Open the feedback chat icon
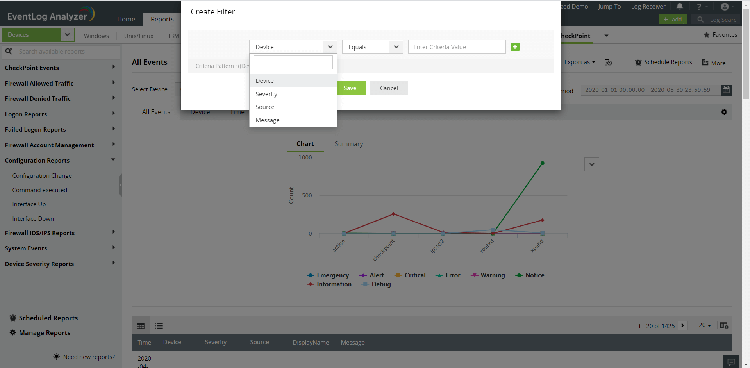750x368 pixels. pos(731,362)
